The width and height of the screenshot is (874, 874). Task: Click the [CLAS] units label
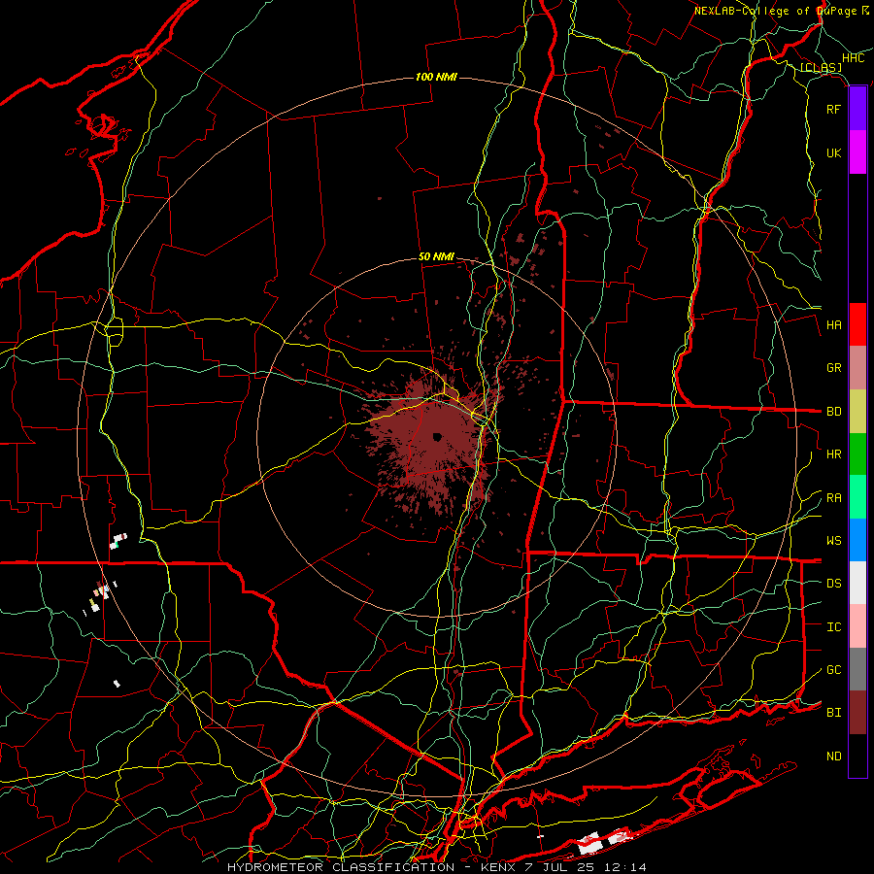[821, 67]
